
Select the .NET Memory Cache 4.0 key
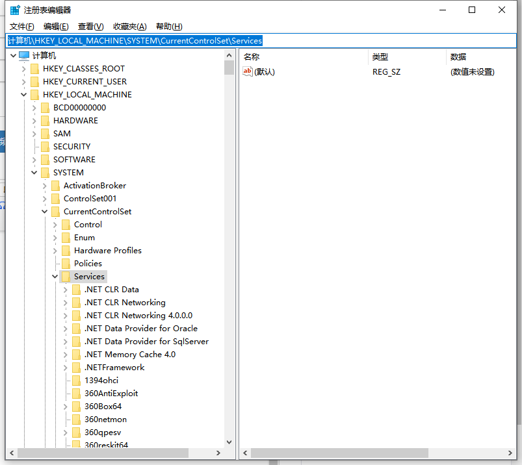[130, 354]
